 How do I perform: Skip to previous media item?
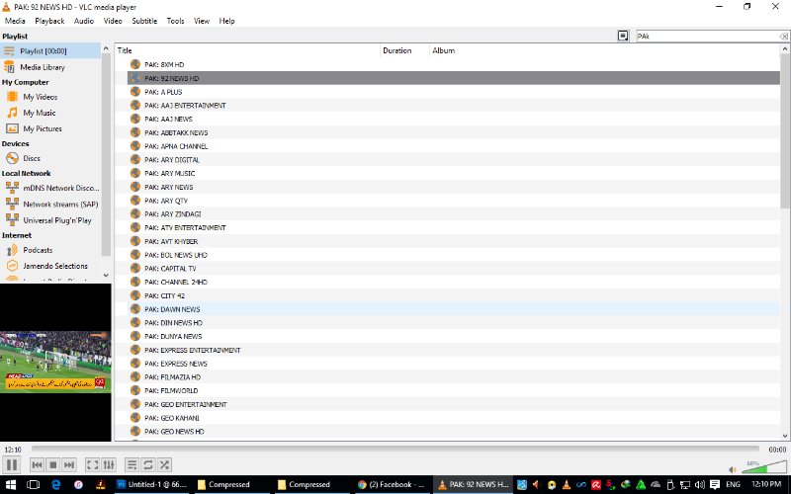37,464
